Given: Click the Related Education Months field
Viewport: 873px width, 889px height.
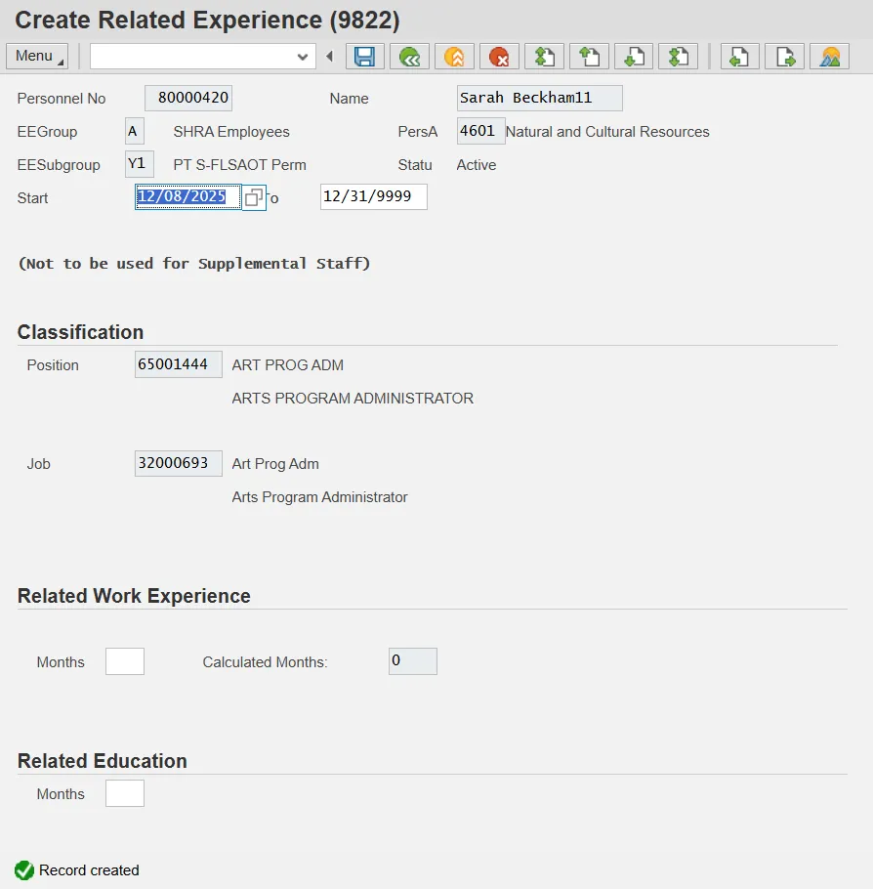Looking at the screenshot, I should 125,792.
